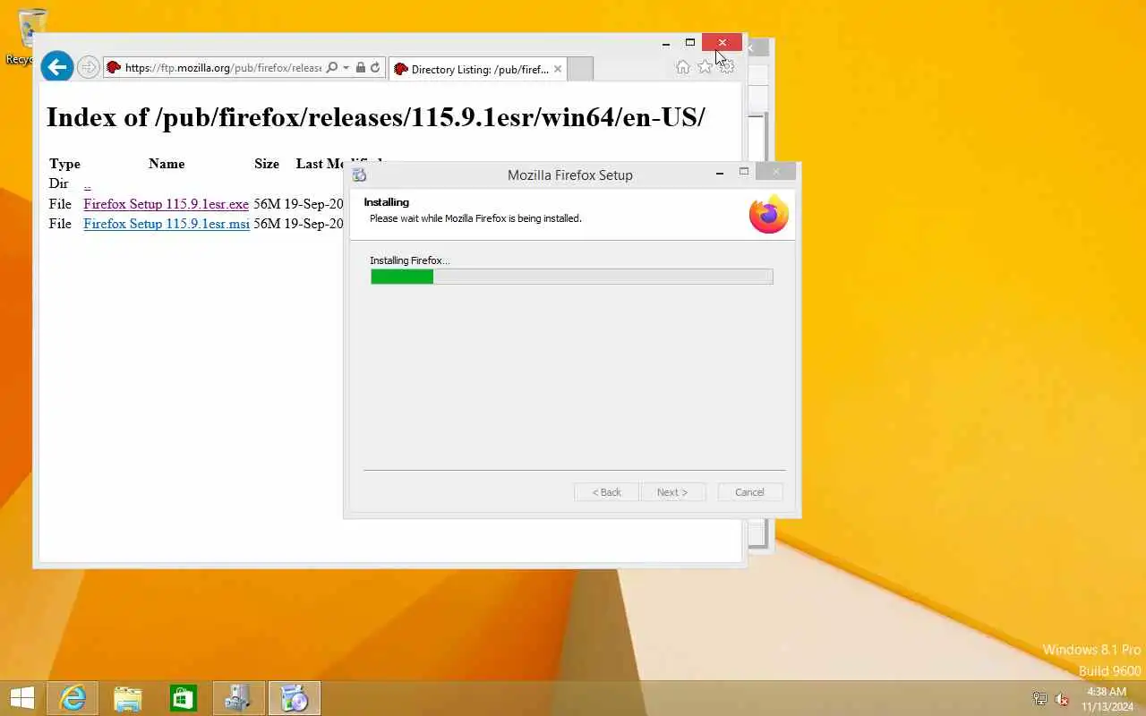The height and width of the screenshot is (716, 1146).
Task: Cancel the Mozilla Firefox installation
Action: click(x=749, y=492)
